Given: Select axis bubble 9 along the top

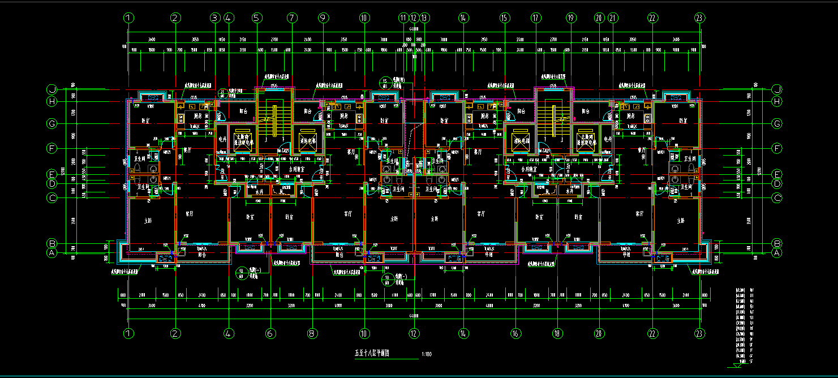Looking at the screenshot, I should click(x=323, y=18).
